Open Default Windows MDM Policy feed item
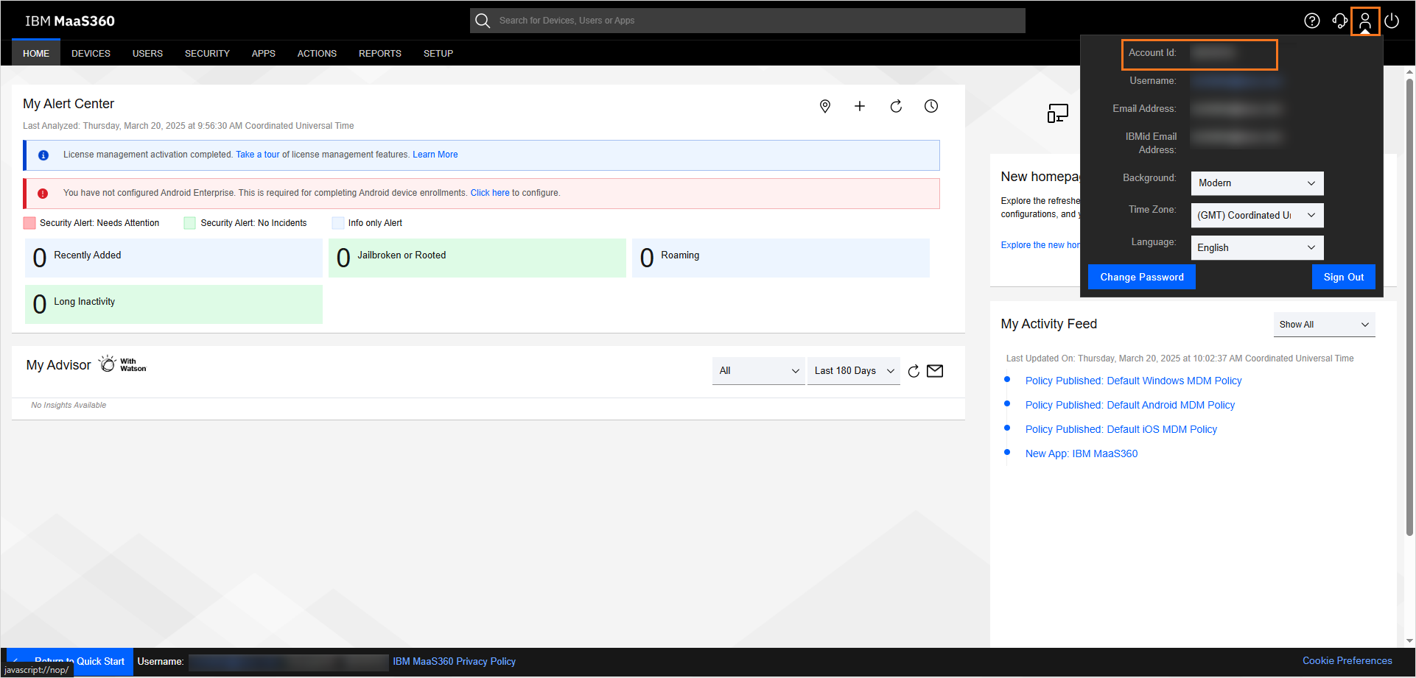The width and height of the screenshot is (1416, 678). (1133, 381)
